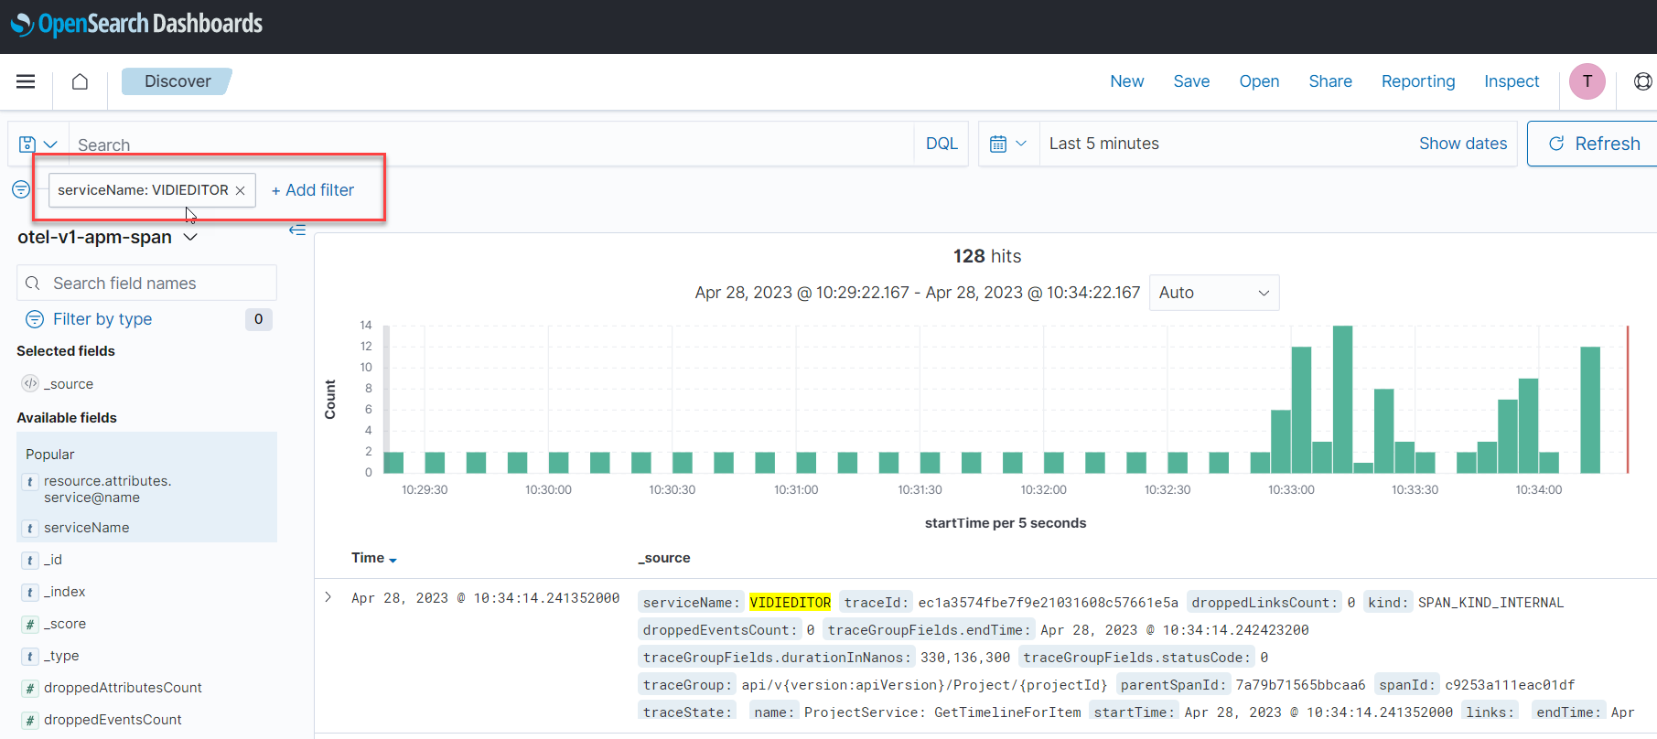Click the user avatar T
Viewport: 1657px width, 739px height.
[x=1587, y=81]
